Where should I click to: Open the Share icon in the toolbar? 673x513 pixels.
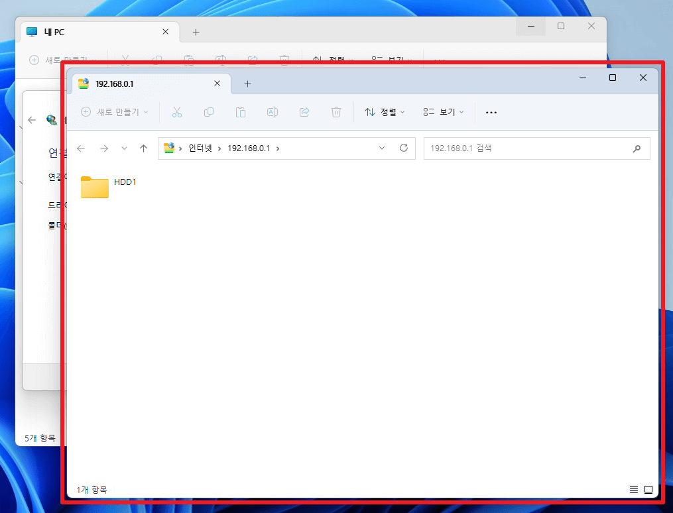(x=304, y=111)
